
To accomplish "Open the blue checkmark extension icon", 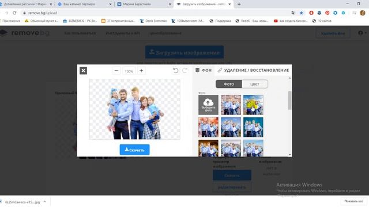I will pos(344,13).
